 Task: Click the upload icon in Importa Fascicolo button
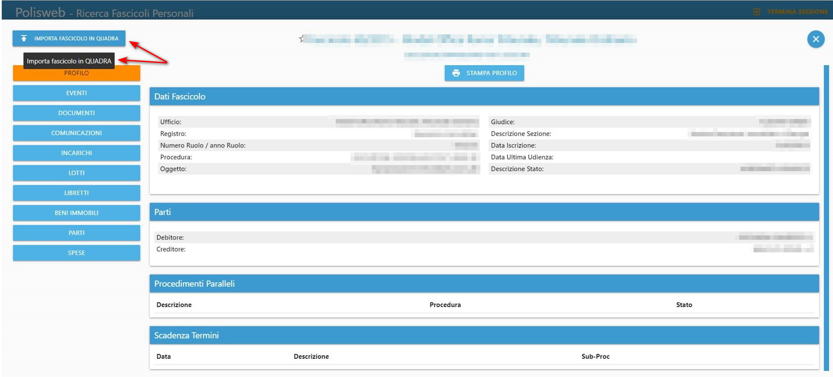coord(24,39)
